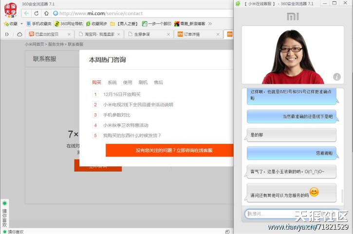Click the 服务支持 breadcrumb link
The image size is (353, 234).
pos(56,44)
